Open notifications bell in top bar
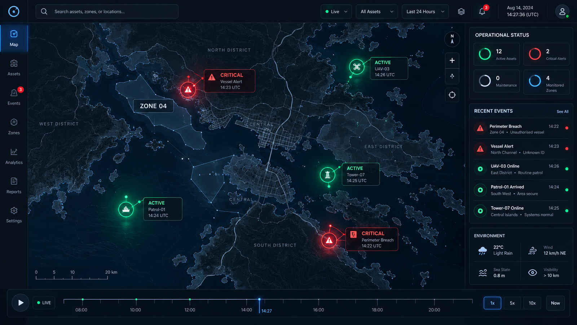Viewport: 577px width, 325px height. click(x=482, y=12)
